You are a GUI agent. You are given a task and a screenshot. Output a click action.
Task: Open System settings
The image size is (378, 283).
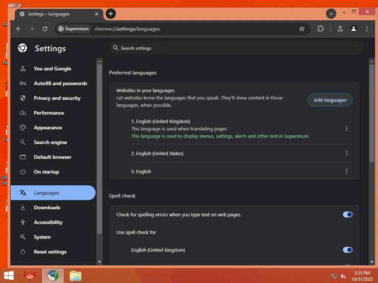[42, 237]
